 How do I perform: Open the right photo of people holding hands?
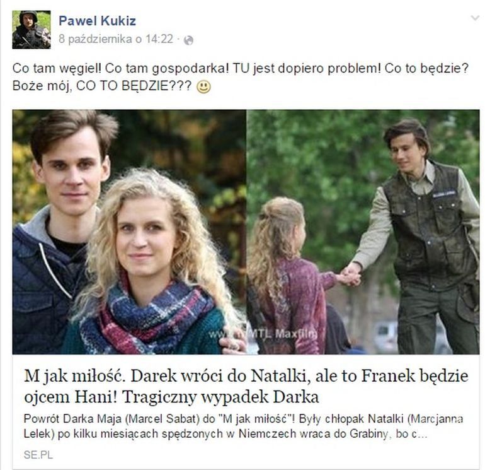pos(363,232)
